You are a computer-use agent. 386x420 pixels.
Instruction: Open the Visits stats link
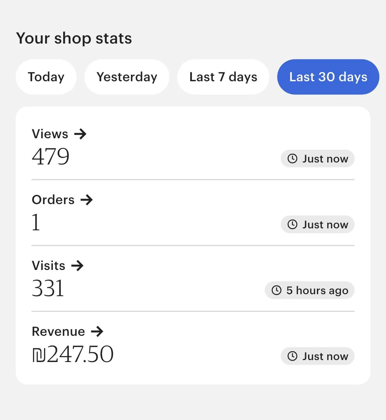click(49, 266)
